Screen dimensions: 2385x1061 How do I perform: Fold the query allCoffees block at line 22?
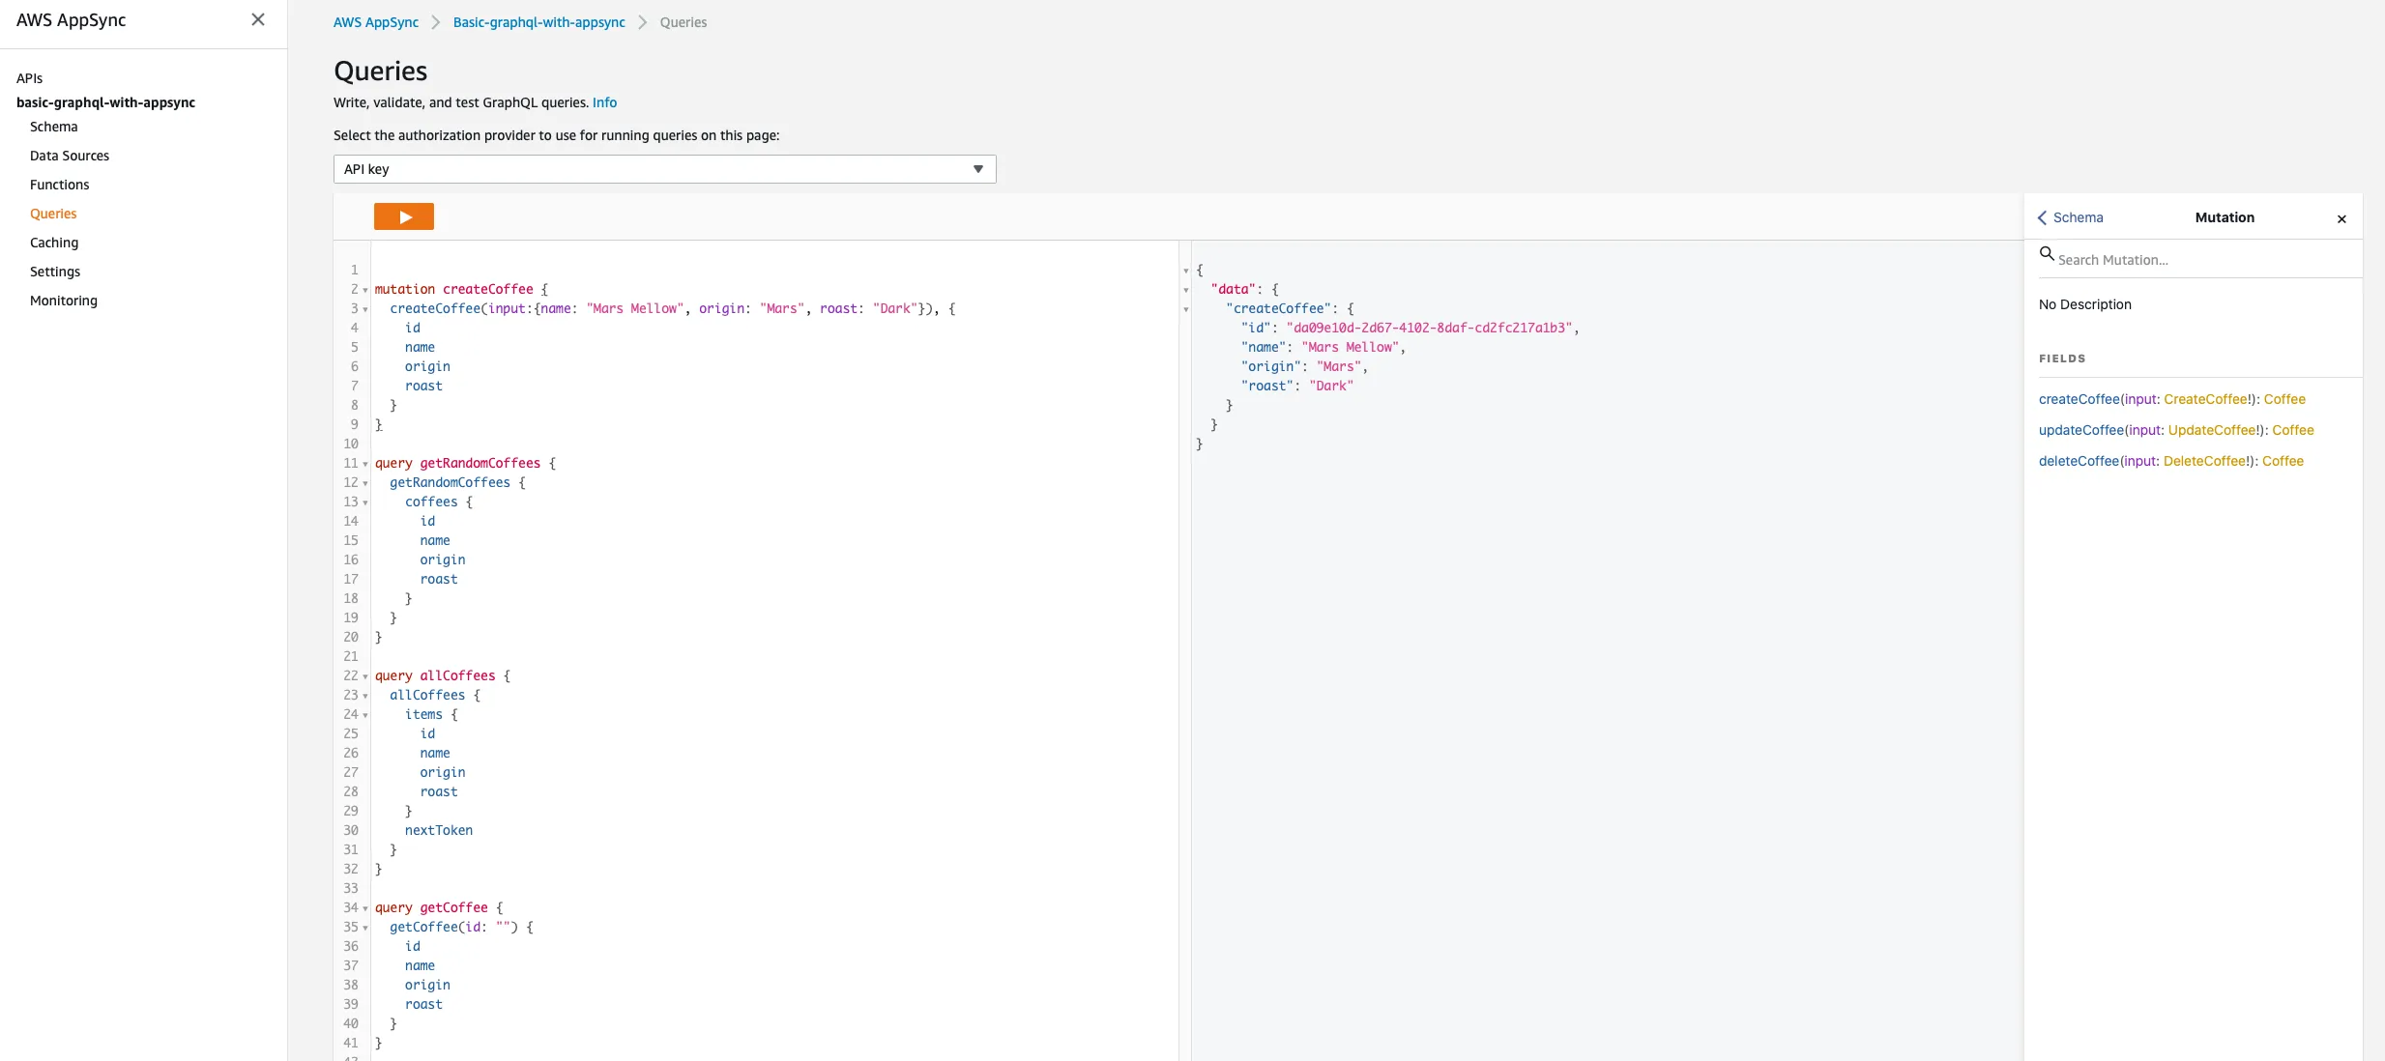pyautogui.click(x=365, y=676)
